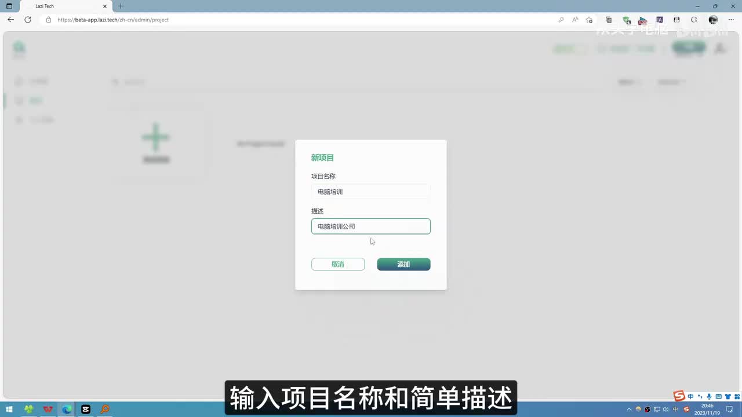742x417 pixels.
Task: Focus the 描述 text field
Action: point(370,226)
